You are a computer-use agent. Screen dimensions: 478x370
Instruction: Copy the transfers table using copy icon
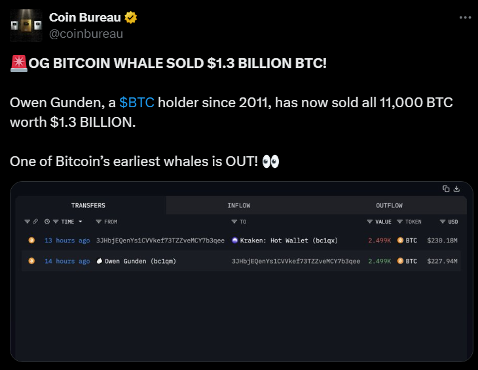point(446,189)
